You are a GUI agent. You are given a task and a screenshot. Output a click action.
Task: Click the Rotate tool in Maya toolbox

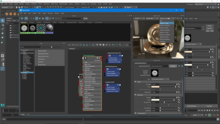click(x=2, y=38)
